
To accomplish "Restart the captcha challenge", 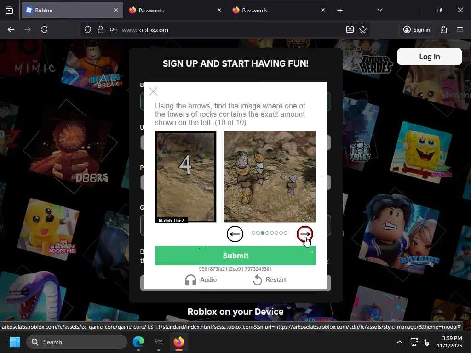I will click(x=270, y=280).
